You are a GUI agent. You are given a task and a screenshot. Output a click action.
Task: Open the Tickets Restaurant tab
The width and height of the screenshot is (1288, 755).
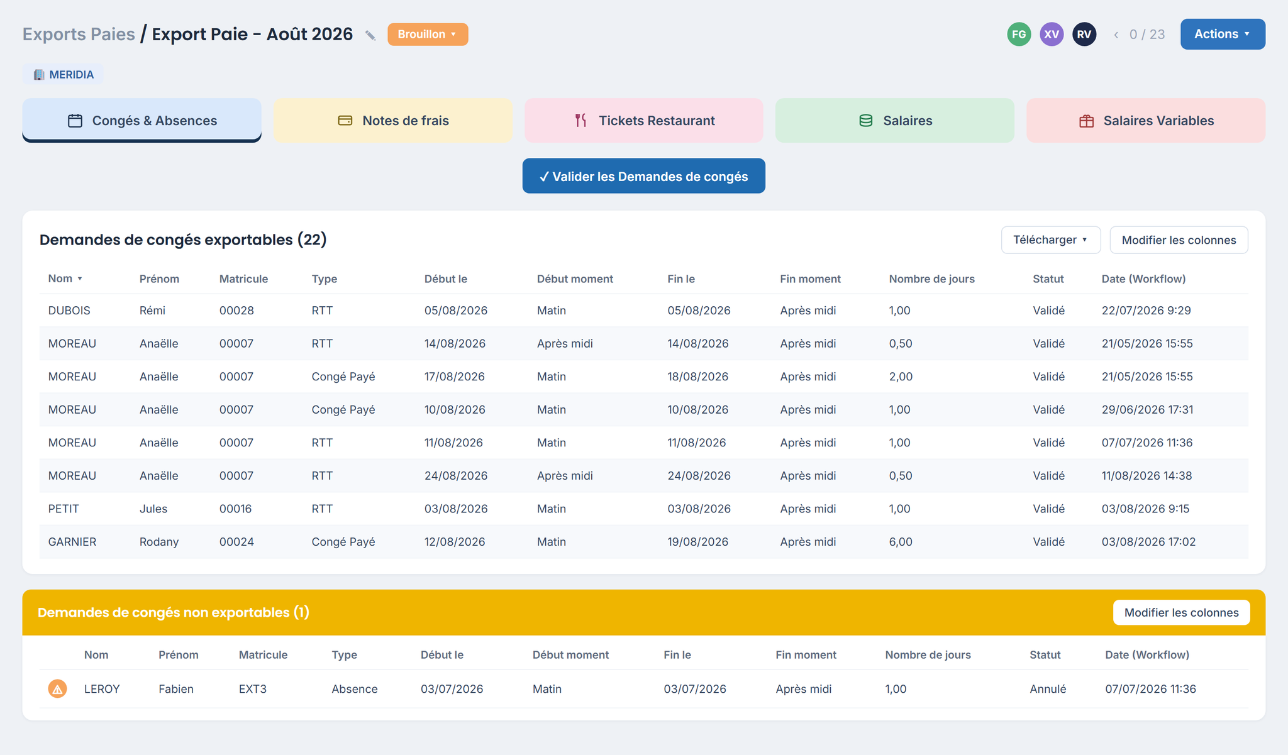tap(644, 120)
